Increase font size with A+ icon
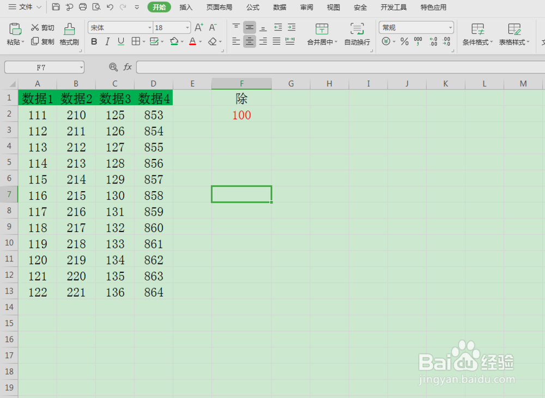 coord(199,27)
